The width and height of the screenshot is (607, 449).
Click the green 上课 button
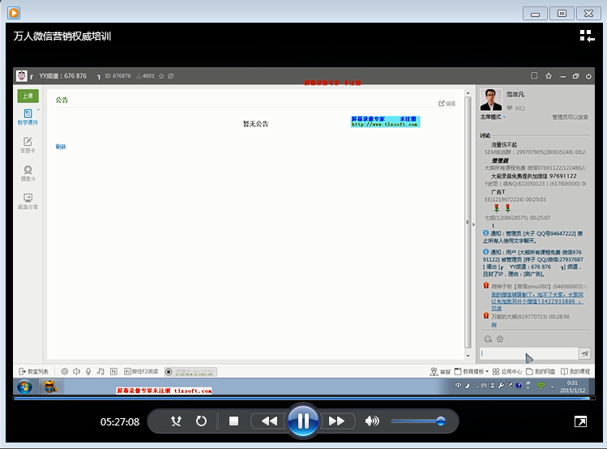click(x=28, y=96)
